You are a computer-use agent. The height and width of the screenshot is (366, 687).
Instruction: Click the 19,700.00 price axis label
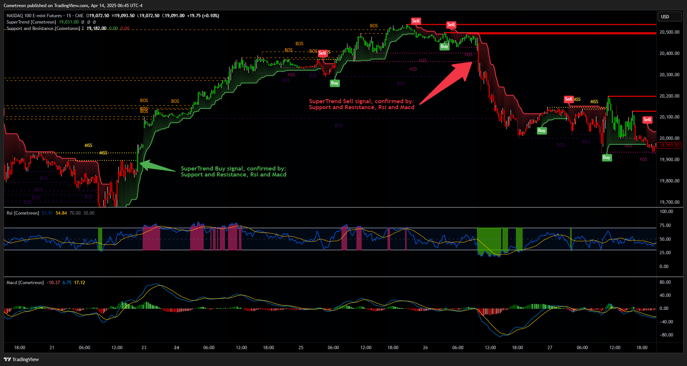[x=669, y=202]
